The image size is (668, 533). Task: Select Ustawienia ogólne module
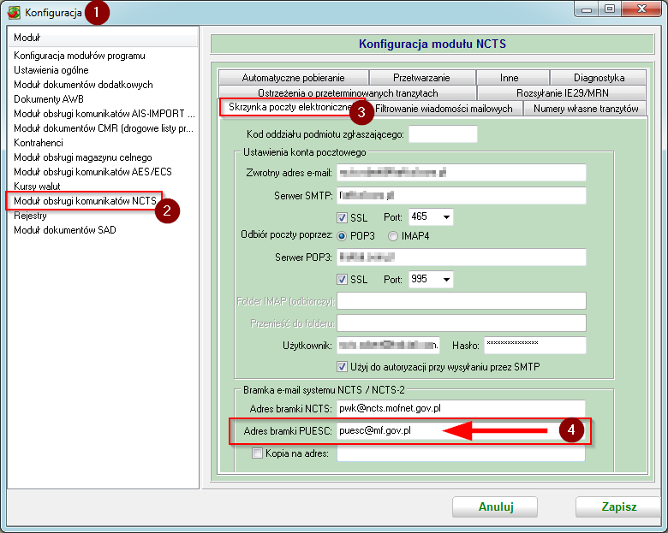tap(51, 70)
